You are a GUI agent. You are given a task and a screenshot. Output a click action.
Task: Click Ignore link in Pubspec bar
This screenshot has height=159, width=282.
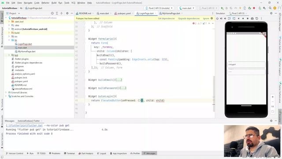coord(206,19)
